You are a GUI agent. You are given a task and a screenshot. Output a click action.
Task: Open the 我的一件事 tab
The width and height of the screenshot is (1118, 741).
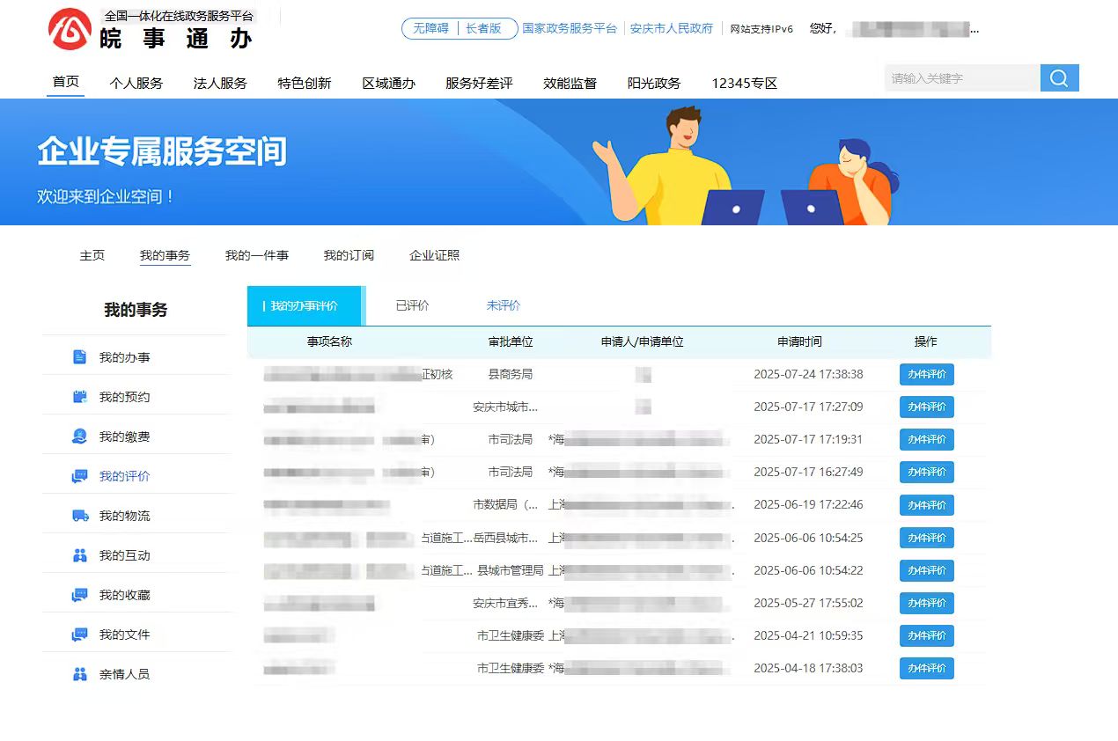click(x=256, y=255)
